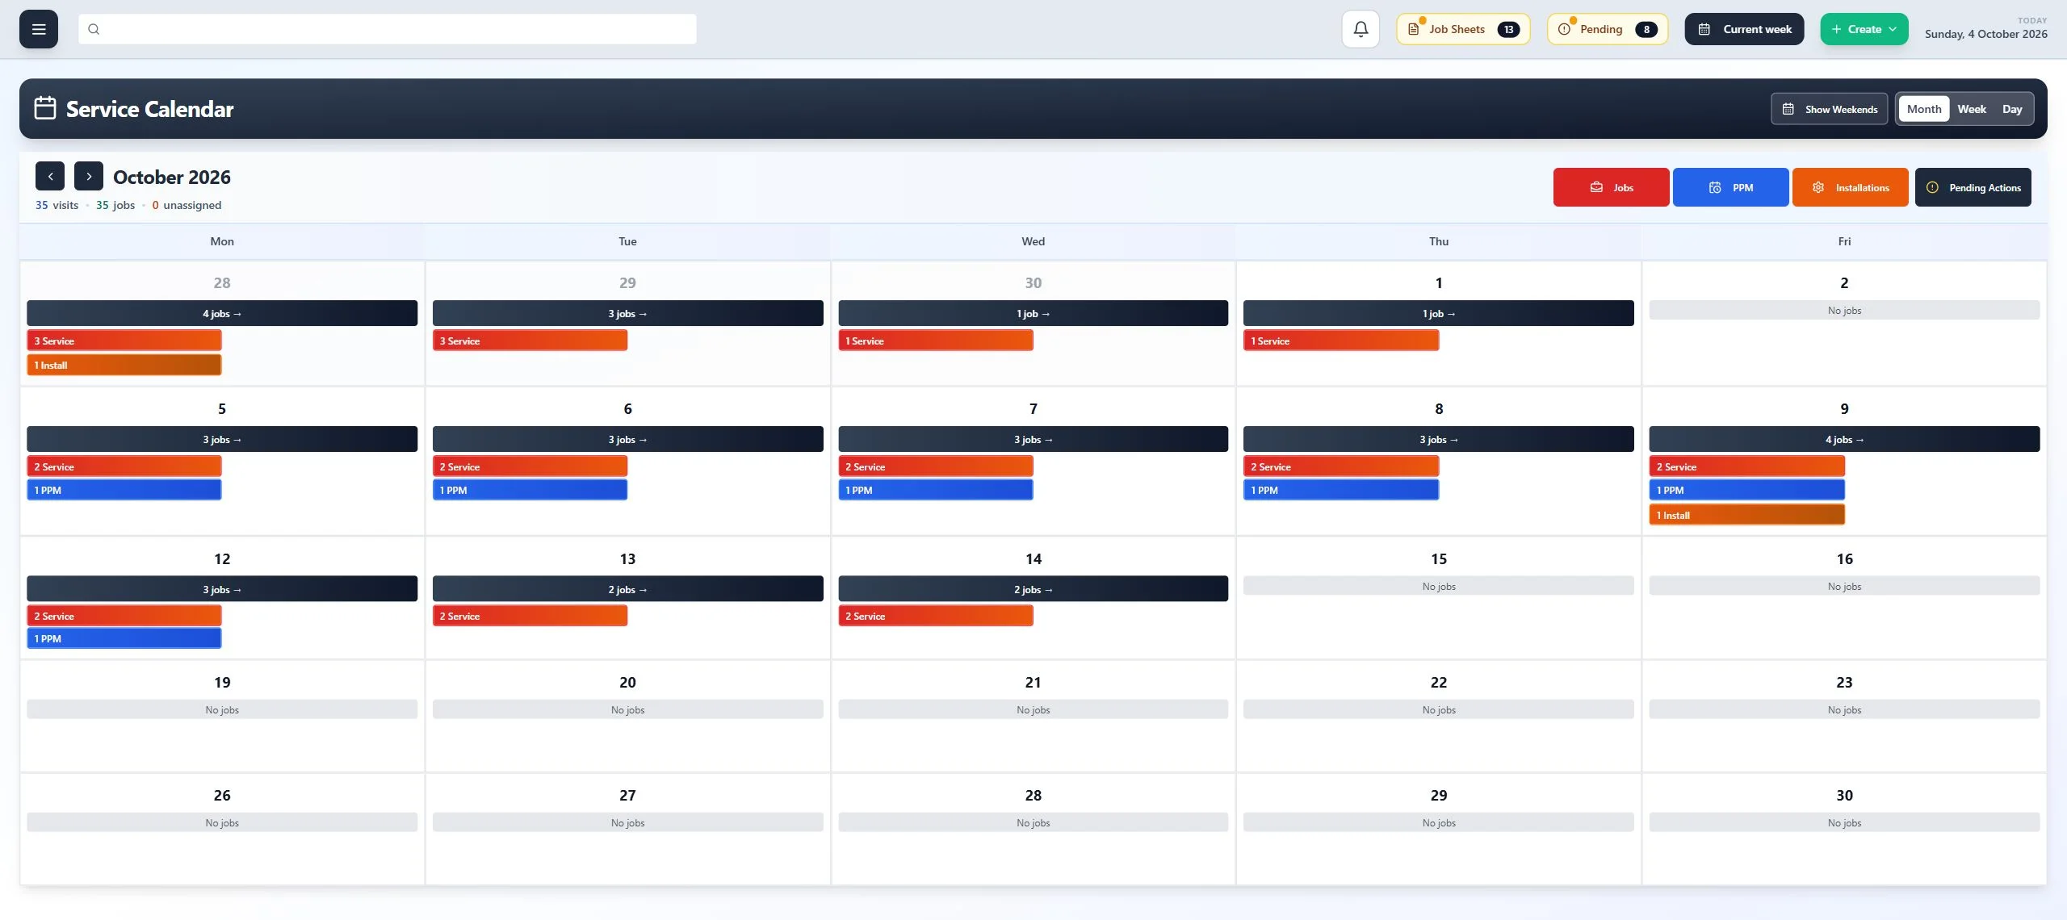Screen dimensions: 2067x920
Task: Click in the search input field
Action: [388, 29]
